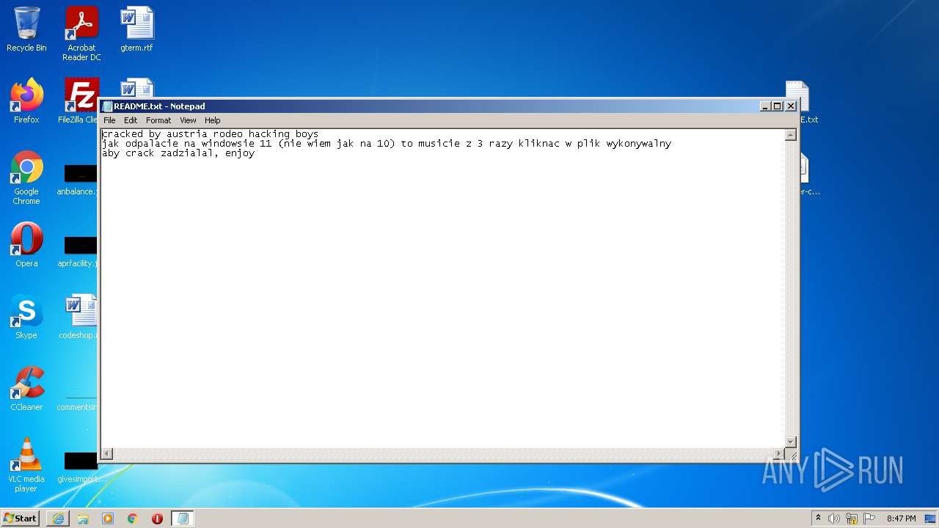Select the anbalance file on desktop
Image resolution: width=939 pixels, height=528 pixels.
coord(78,180)
